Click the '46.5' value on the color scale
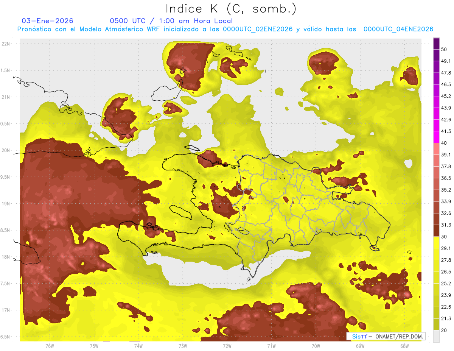Viewport: 454px width, 351px height. point(446,84)
